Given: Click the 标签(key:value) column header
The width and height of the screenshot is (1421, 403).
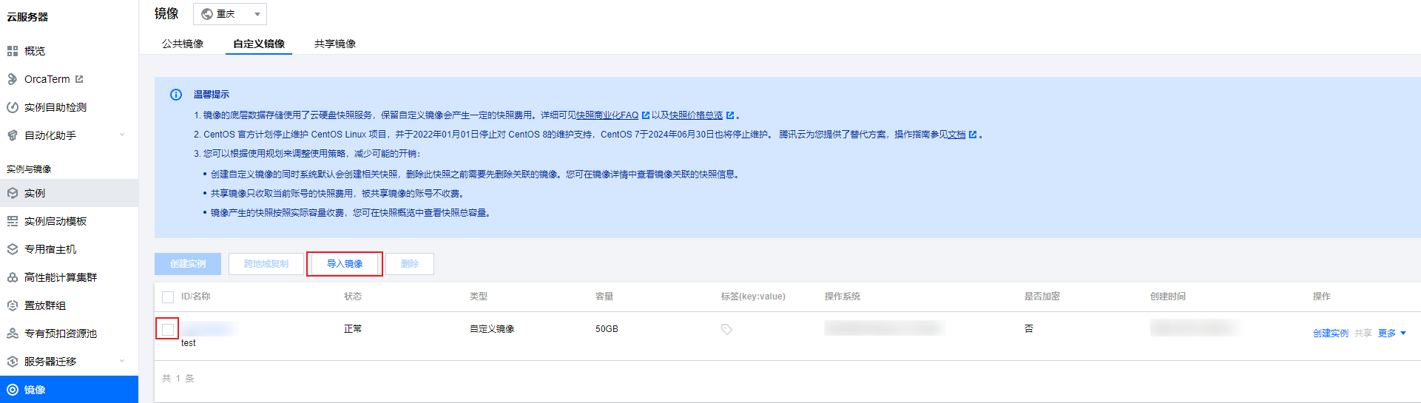Looking at the screenshot, I should (x=753, y=297).
